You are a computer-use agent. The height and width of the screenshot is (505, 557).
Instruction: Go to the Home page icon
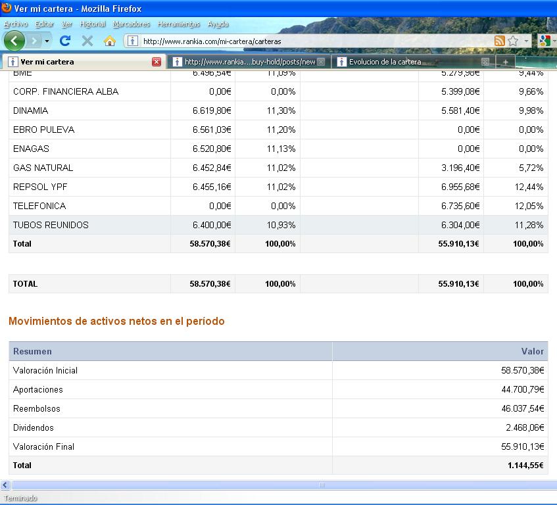pos(110,41)
